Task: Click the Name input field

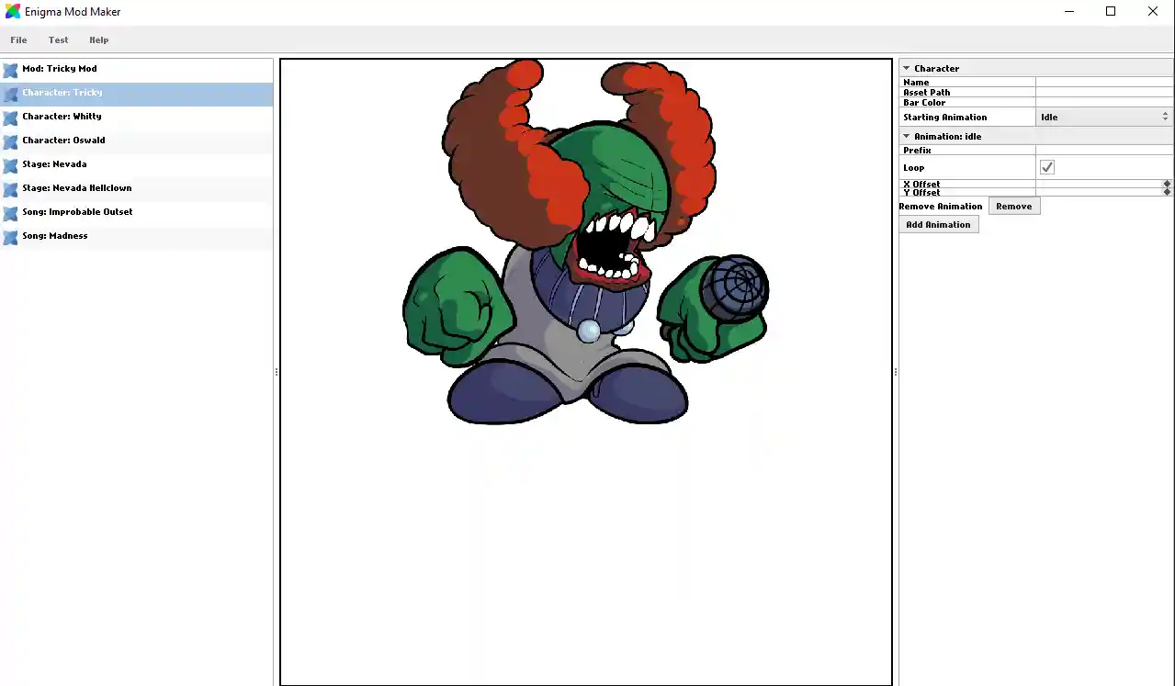Action: 1102,82
